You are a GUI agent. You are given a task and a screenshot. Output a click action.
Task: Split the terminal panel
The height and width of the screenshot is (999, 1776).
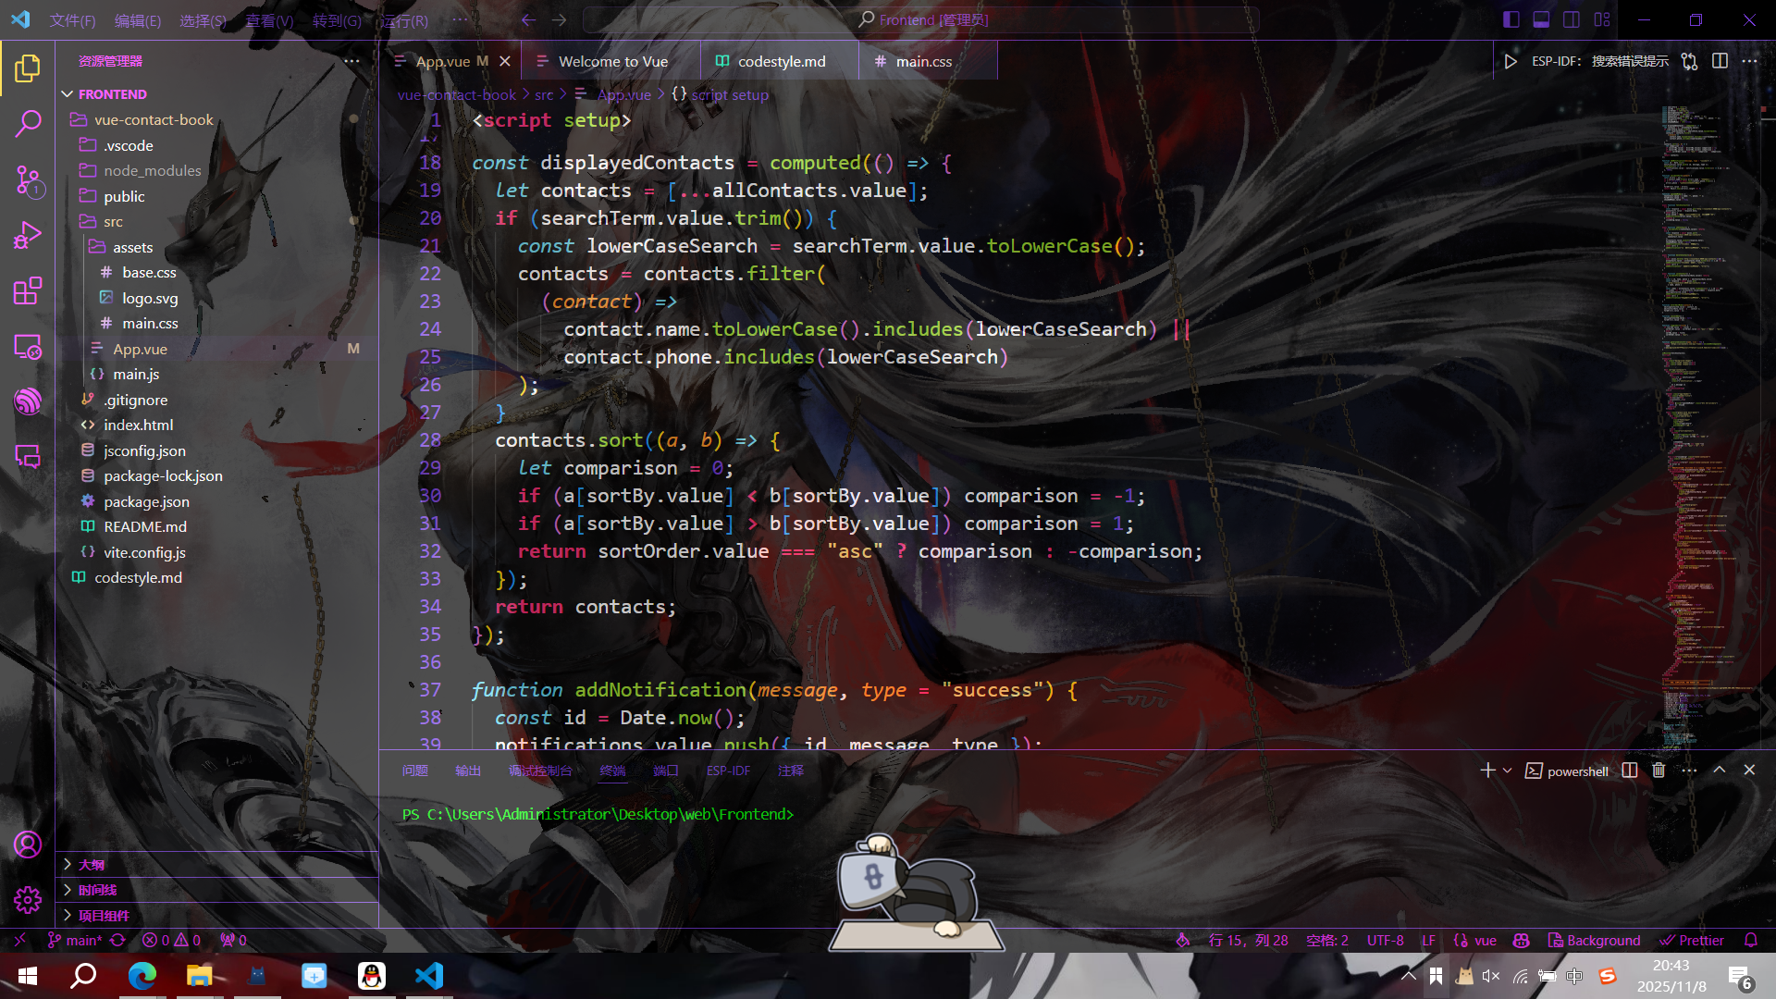(x=1628, y=770)
